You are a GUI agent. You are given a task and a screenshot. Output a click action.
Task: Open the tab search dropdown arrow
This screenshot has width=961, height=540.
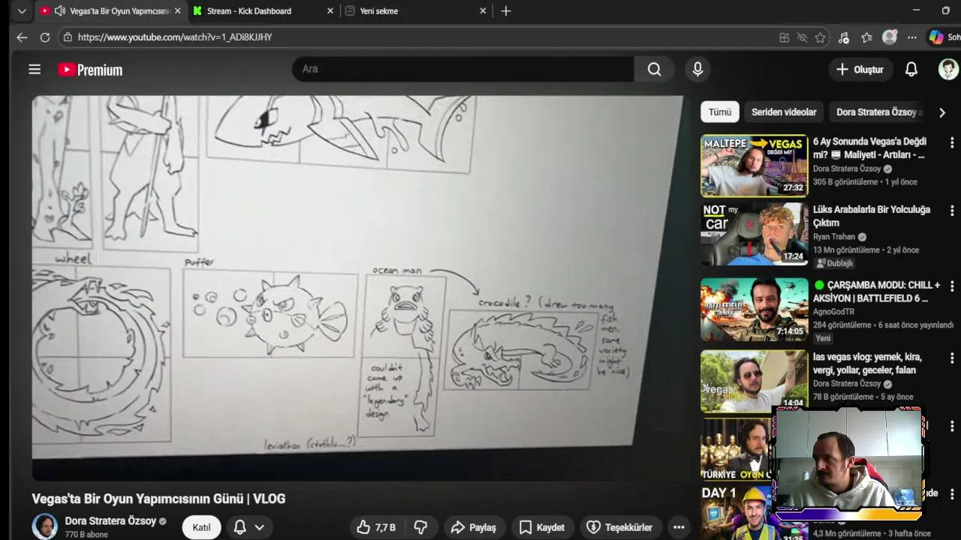point(22,11)
